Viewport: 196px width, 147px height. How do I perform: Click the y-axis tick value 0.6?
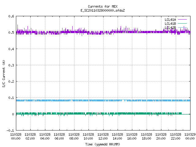click(x=11, y=16)
